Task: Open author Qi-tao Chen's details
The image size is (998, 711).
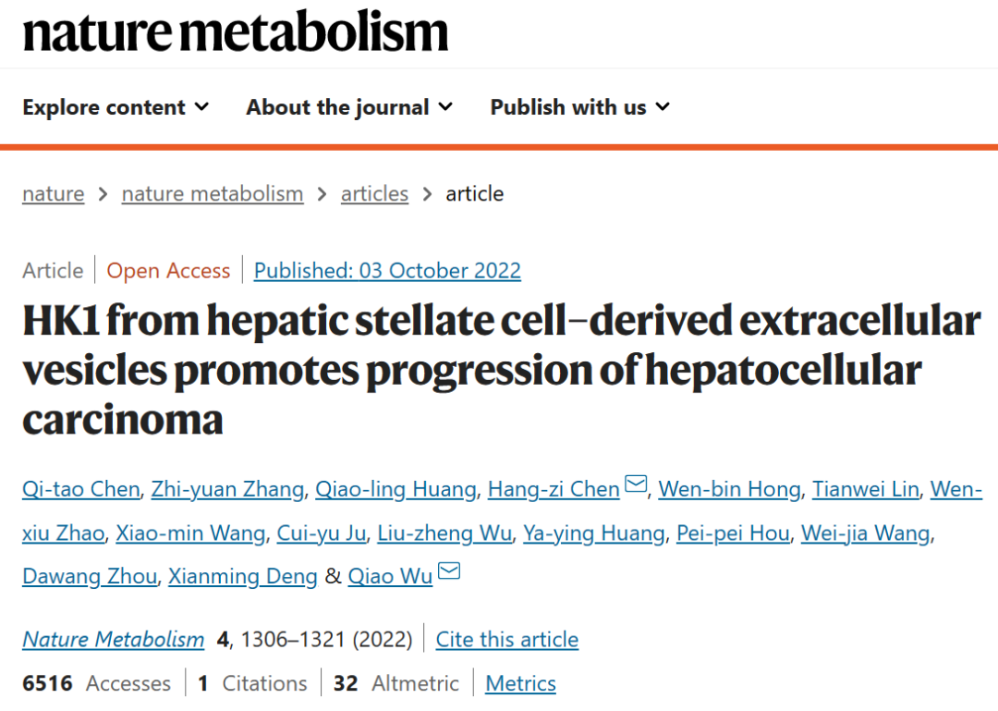Action: pyautogui.click(x=81, y=489)
